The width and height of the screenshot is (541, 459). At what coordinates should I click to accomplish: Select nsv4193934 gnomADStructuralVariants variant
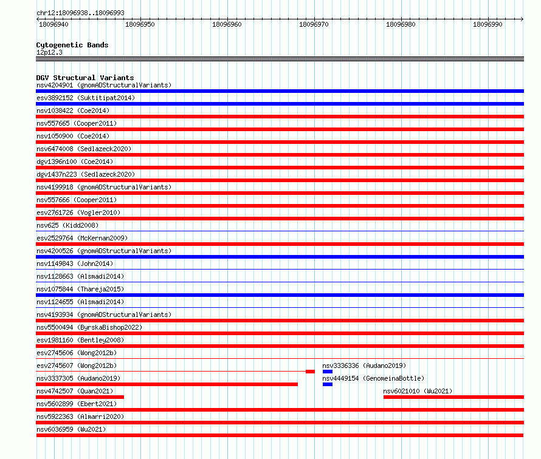click(x=104, y=314)
